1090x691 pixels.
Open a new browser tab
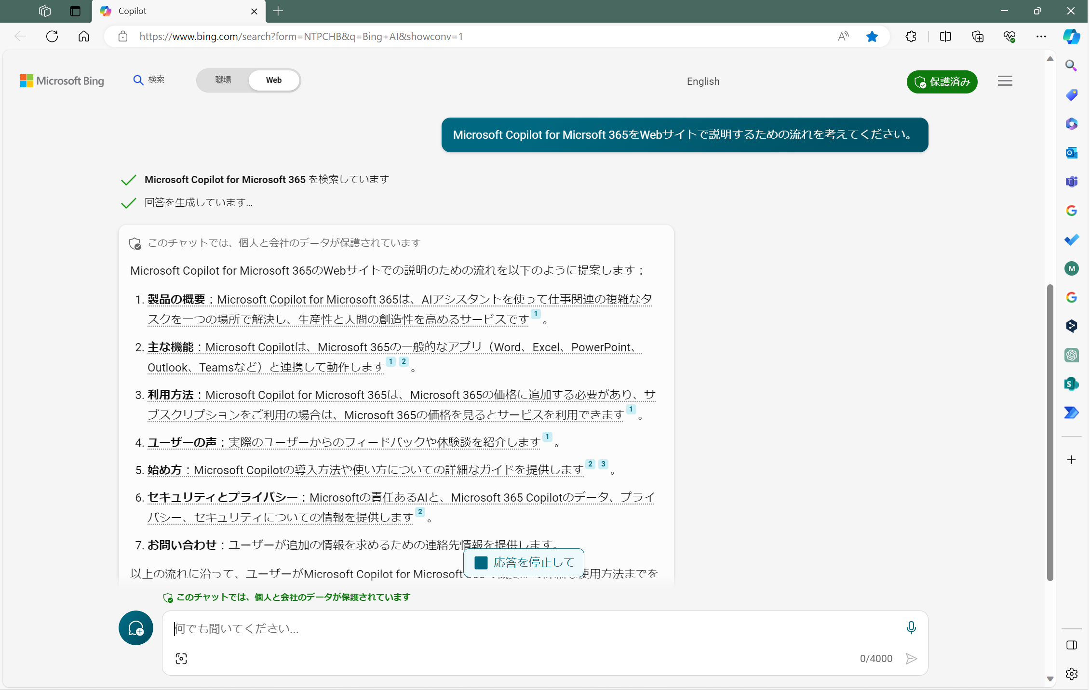[x=278, y=11]
